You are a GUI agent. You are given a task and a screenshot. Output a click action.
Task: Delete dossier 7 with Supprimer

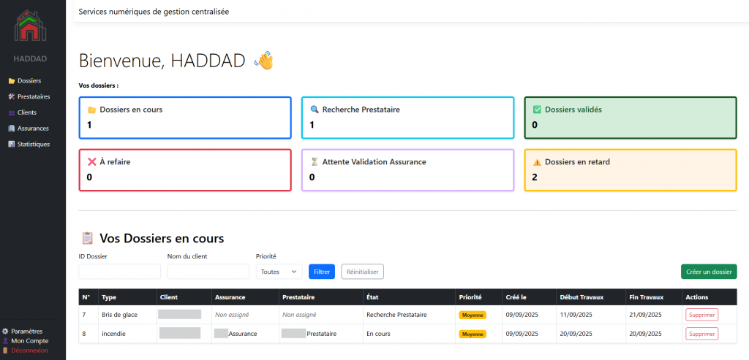[701, 315]
